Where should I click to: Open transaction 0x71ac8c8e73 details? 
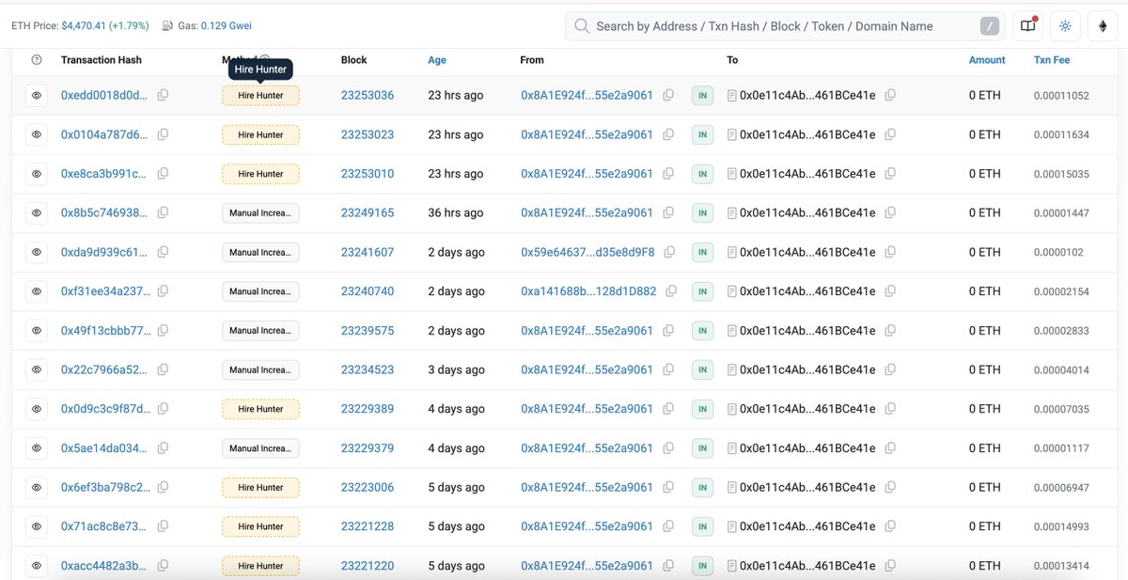104,526
